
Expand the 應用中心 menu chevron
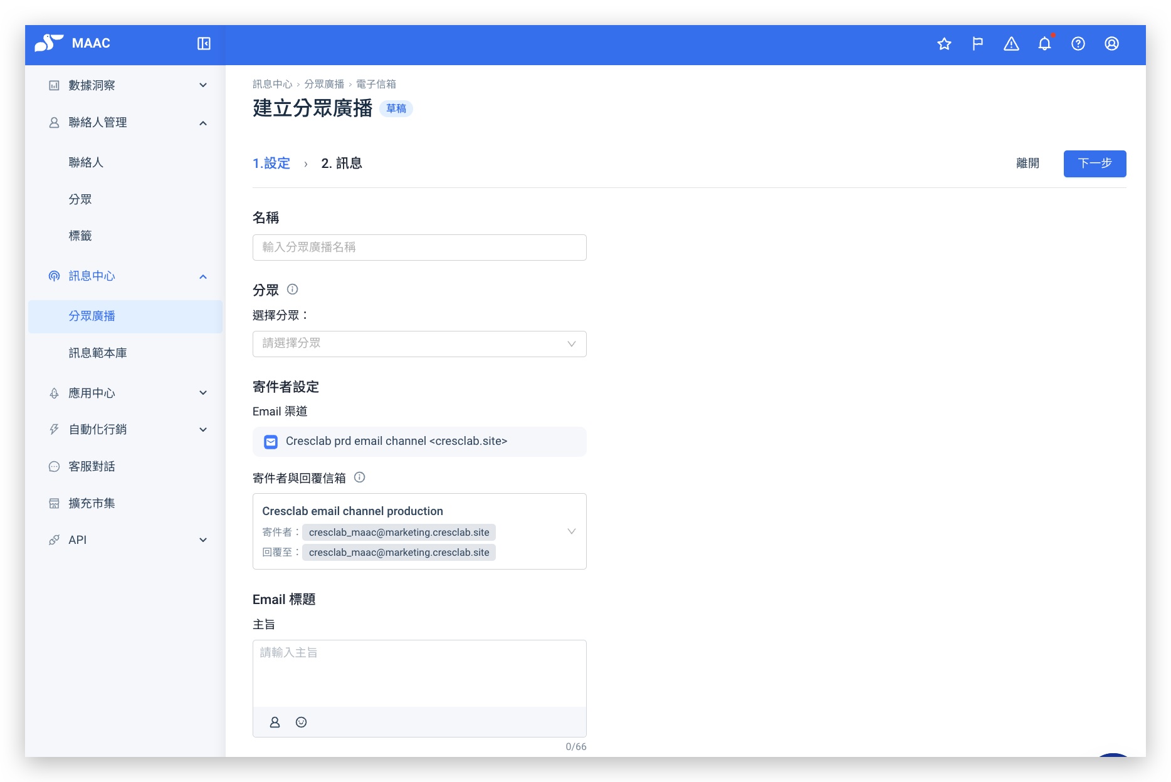tap(202, 393)
